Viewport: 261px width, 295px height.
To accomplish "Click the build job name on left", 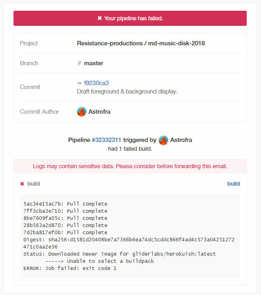I will 34,184.
